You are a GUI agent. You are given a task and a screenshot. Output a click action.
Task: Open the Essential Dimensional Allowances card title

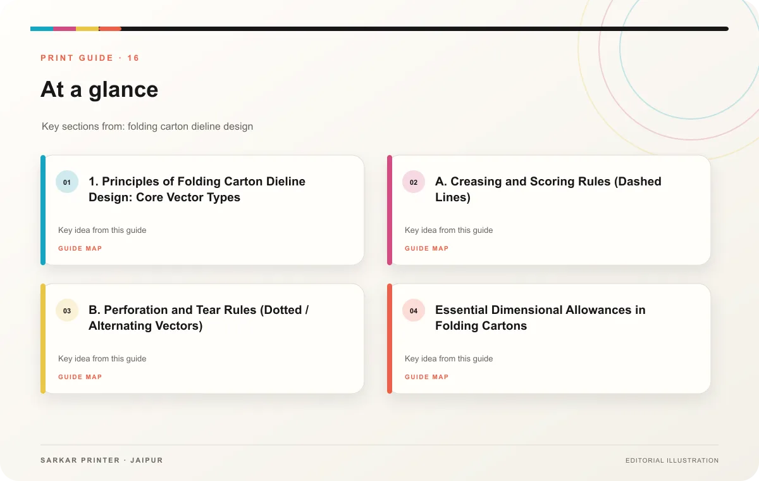pyautogui.click(x=540, y=318)
